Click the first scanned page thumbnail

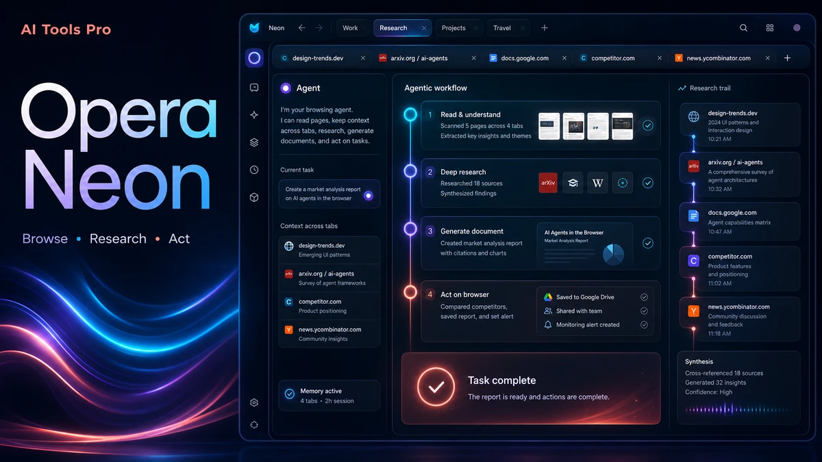pyautogui.click(x=549, y=126)
